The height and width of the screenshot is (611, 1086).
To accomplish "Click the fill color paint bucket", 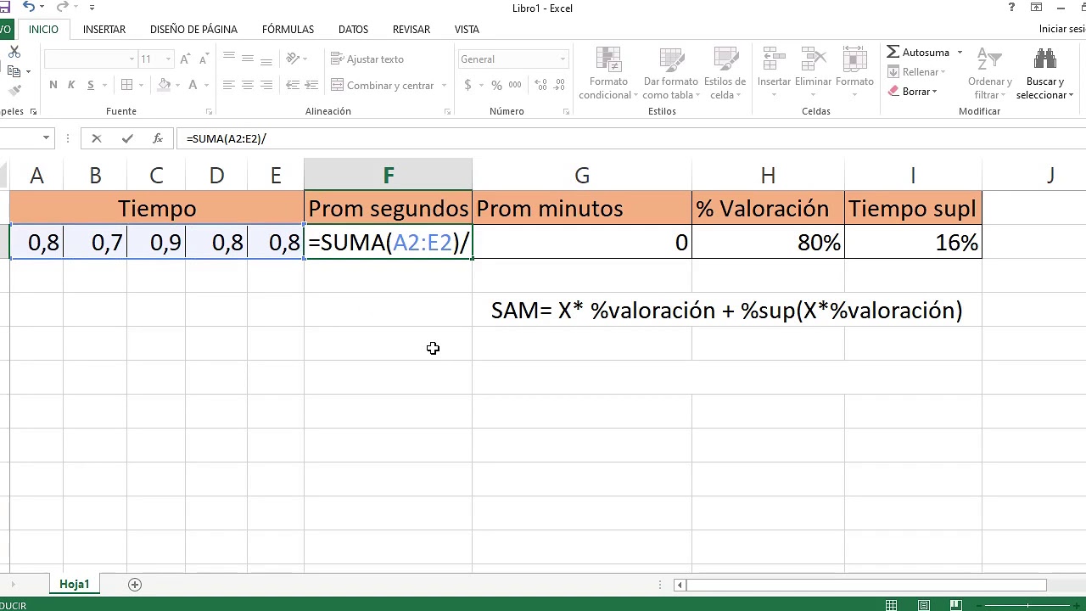I will [x=164, y=85].
